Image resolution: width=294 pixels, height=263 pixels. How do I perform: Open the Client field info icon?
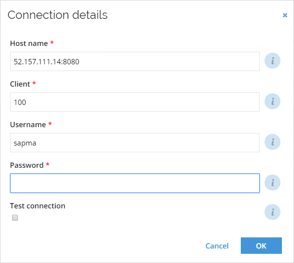[272, 102]
